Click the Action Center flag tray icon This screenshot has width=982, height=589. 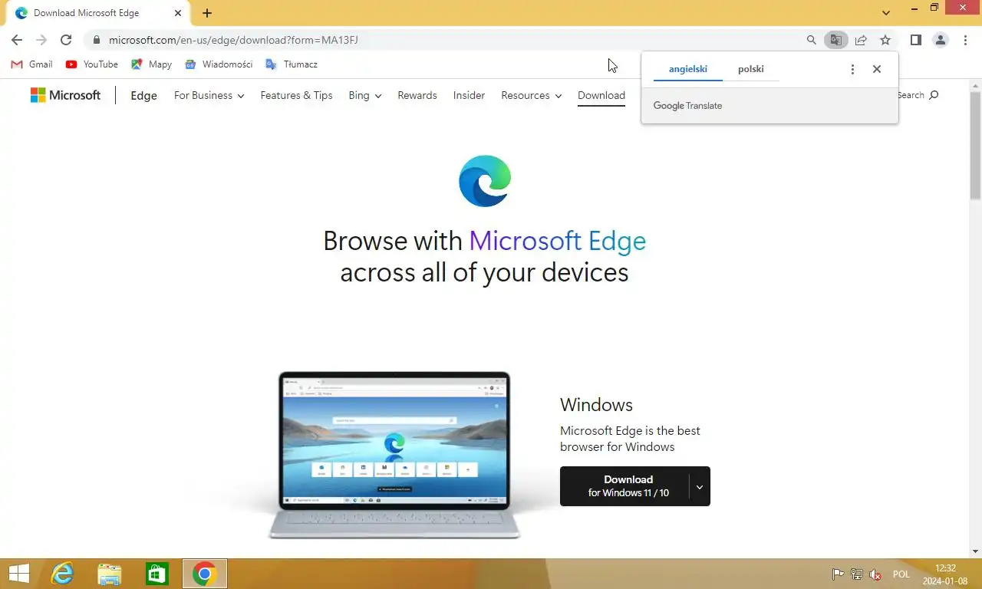click(839, 574)
